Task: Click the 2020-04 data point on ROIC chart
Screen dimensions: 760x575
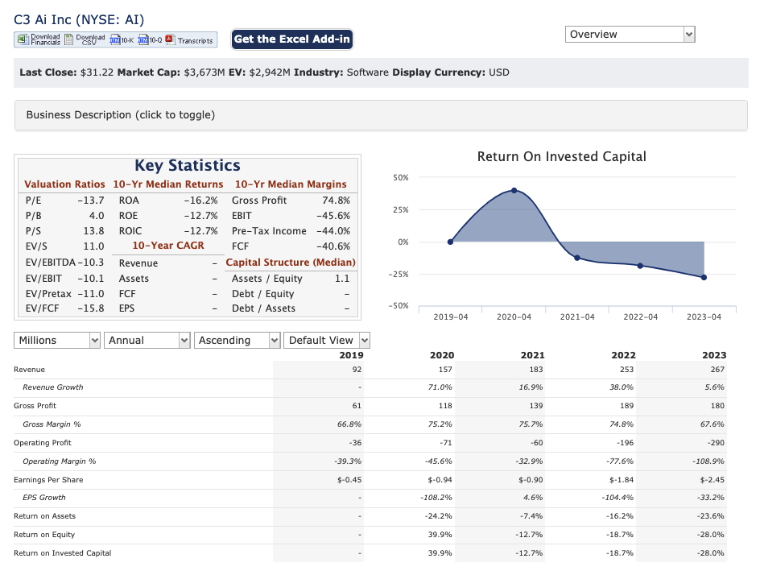Action: (x=514, y=191)
